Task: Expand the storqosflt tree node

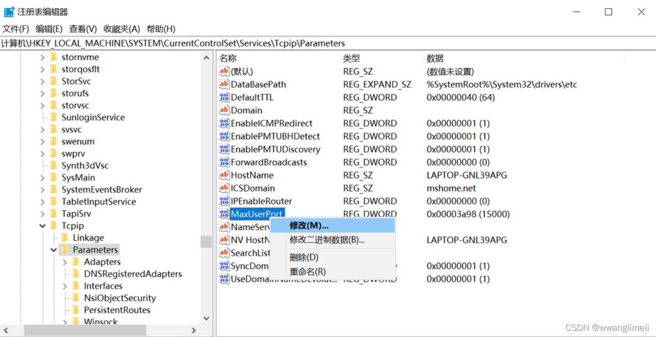Action: click(x=42, y=69)
